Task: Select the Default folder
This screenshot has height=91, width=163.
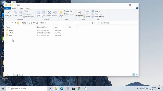Action: coord(11,33)
